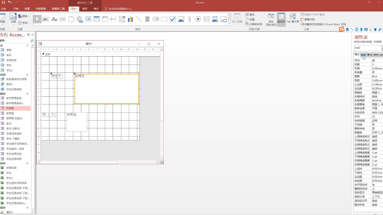Choose the Check Box control tool
Image resolution: width=383 pixels, height=215 pixels.
point(173,19)
